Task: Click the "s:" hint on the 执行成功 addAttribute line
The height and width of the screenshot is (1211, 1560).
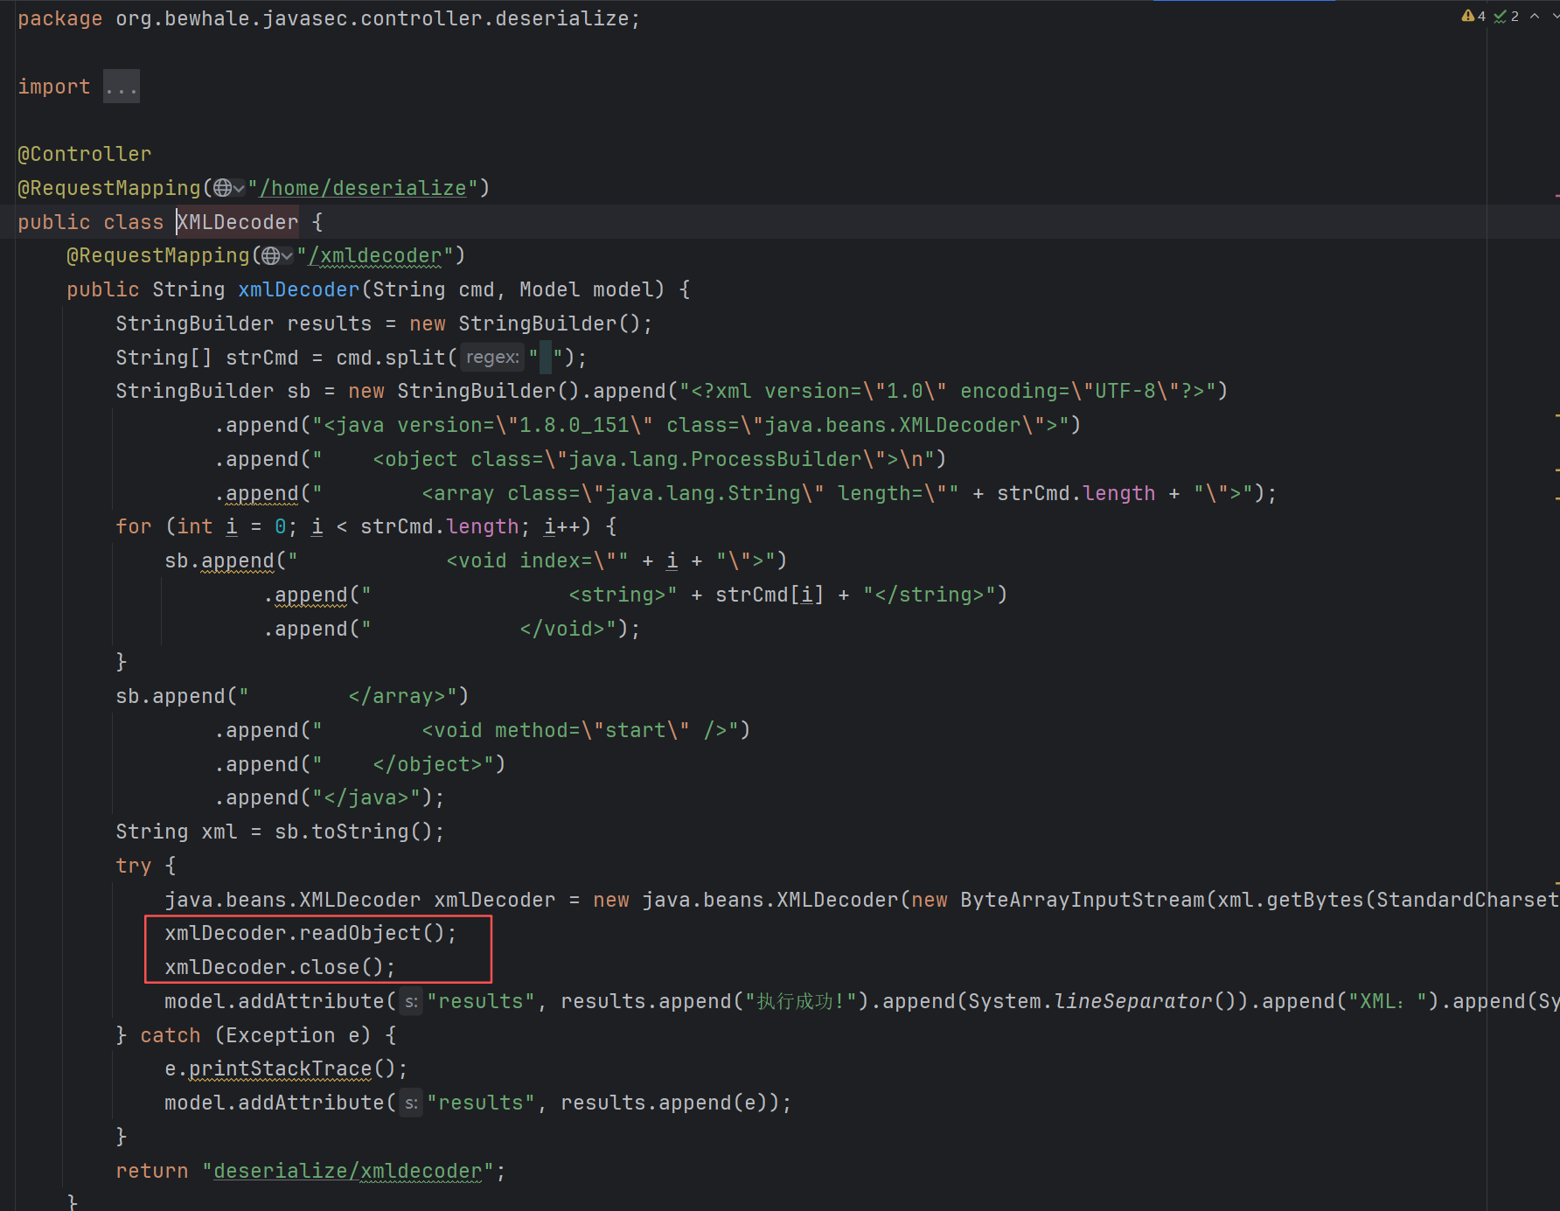Action: point(411,1001)
